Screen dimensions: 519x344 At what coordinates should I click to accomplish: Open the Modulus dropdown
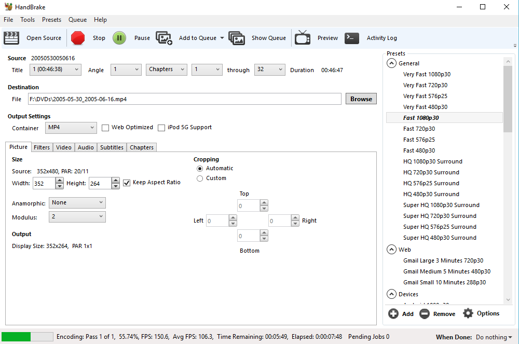tap(77, 217)
